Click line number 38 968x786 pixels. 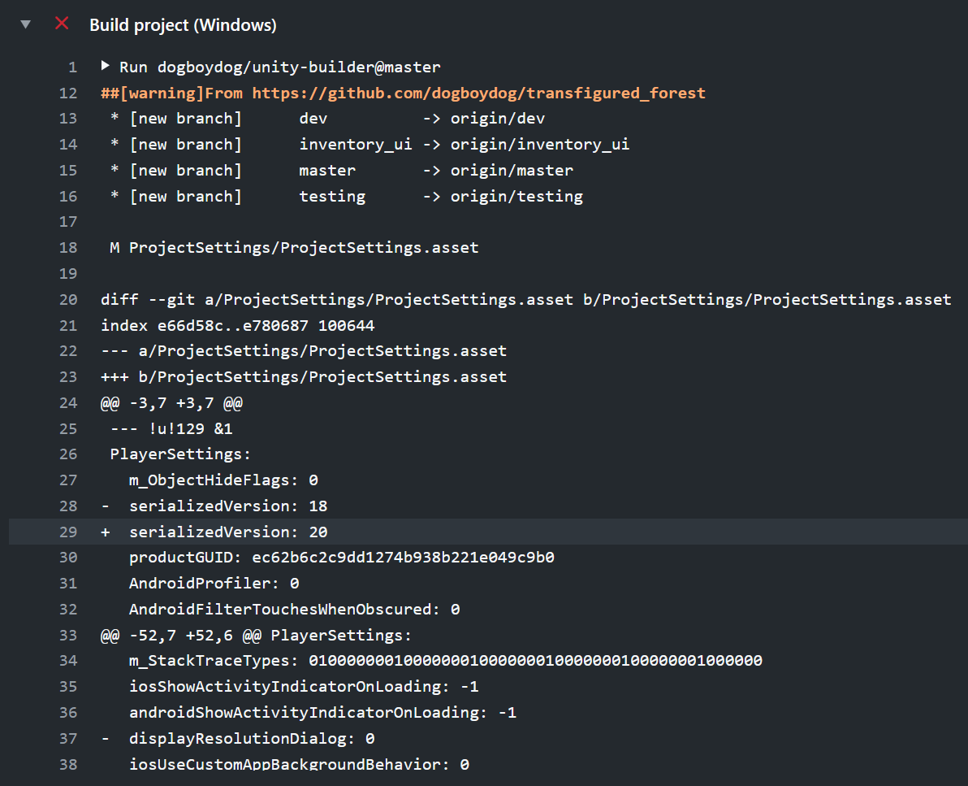pyautogui.click(x=68, y=764)
